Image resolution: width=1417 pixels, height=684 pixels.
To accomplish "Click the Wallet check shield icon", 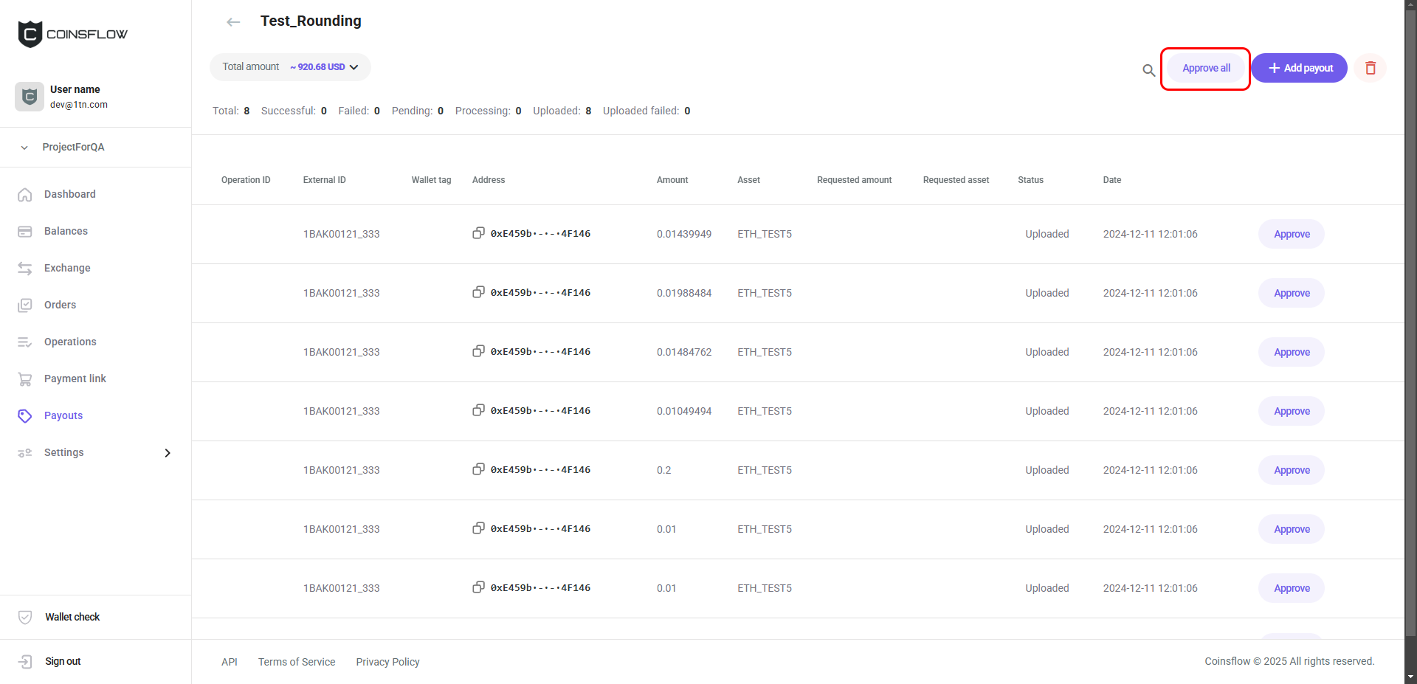I will [25, 617].
